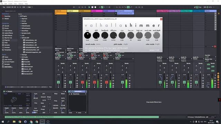
Task: Open the MIDI Effects browser category
Action: (8, 35)
